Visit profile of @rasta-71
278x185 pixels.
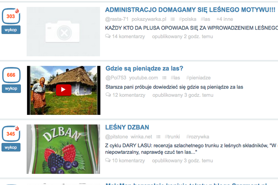pyautogui.click(x=117, y=19)
